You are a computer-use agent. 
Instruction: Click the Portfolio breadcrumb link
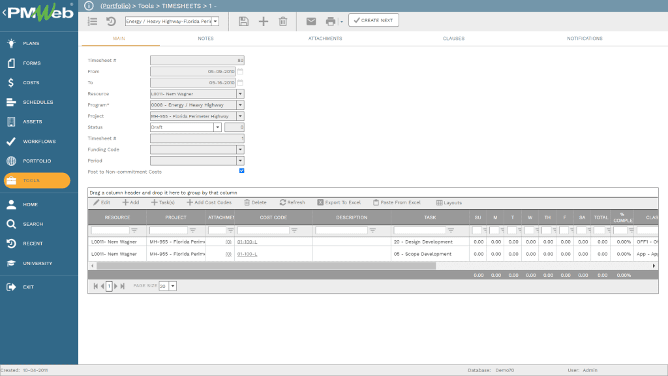[115, 6]
